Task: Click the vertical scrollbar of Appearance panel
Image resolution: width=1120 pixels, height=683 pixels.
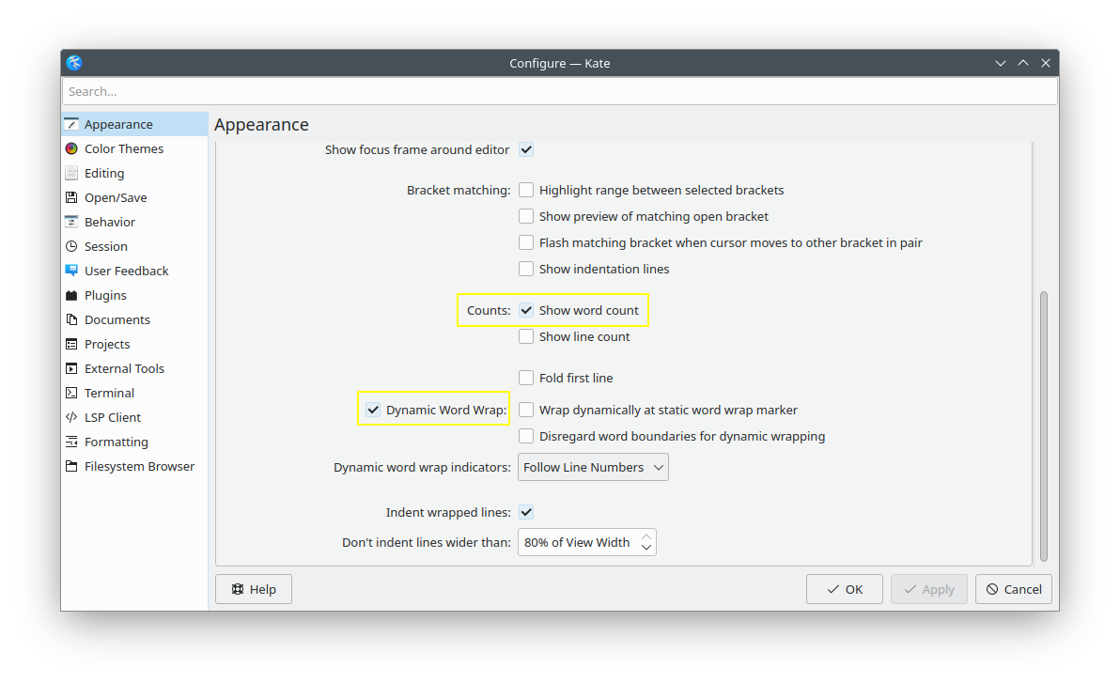Action: 1043,426
